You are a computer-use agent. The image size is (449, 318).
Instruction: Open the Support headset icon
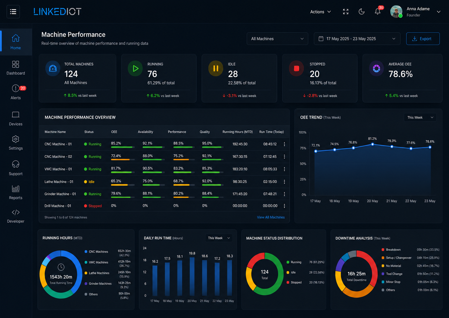[16, 164]
